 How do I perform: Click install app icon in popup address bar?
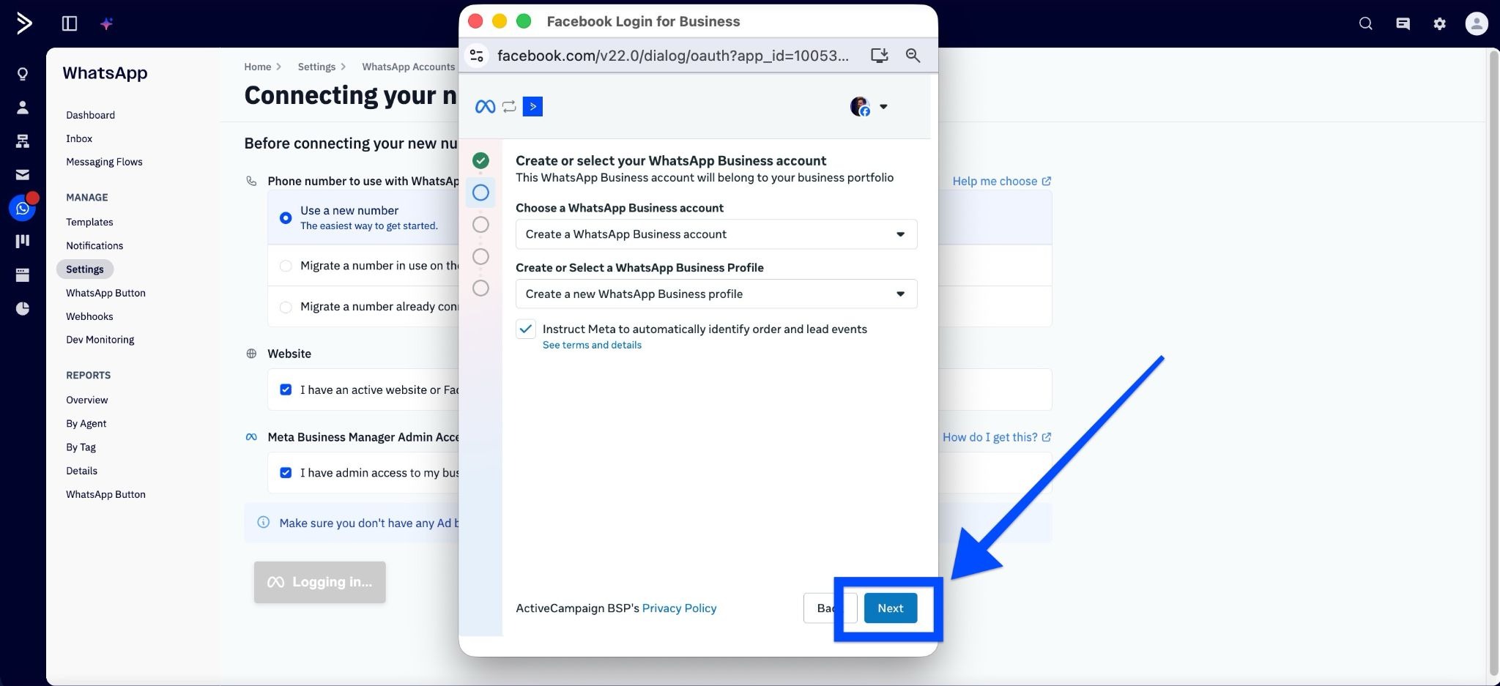click(879, 55)
